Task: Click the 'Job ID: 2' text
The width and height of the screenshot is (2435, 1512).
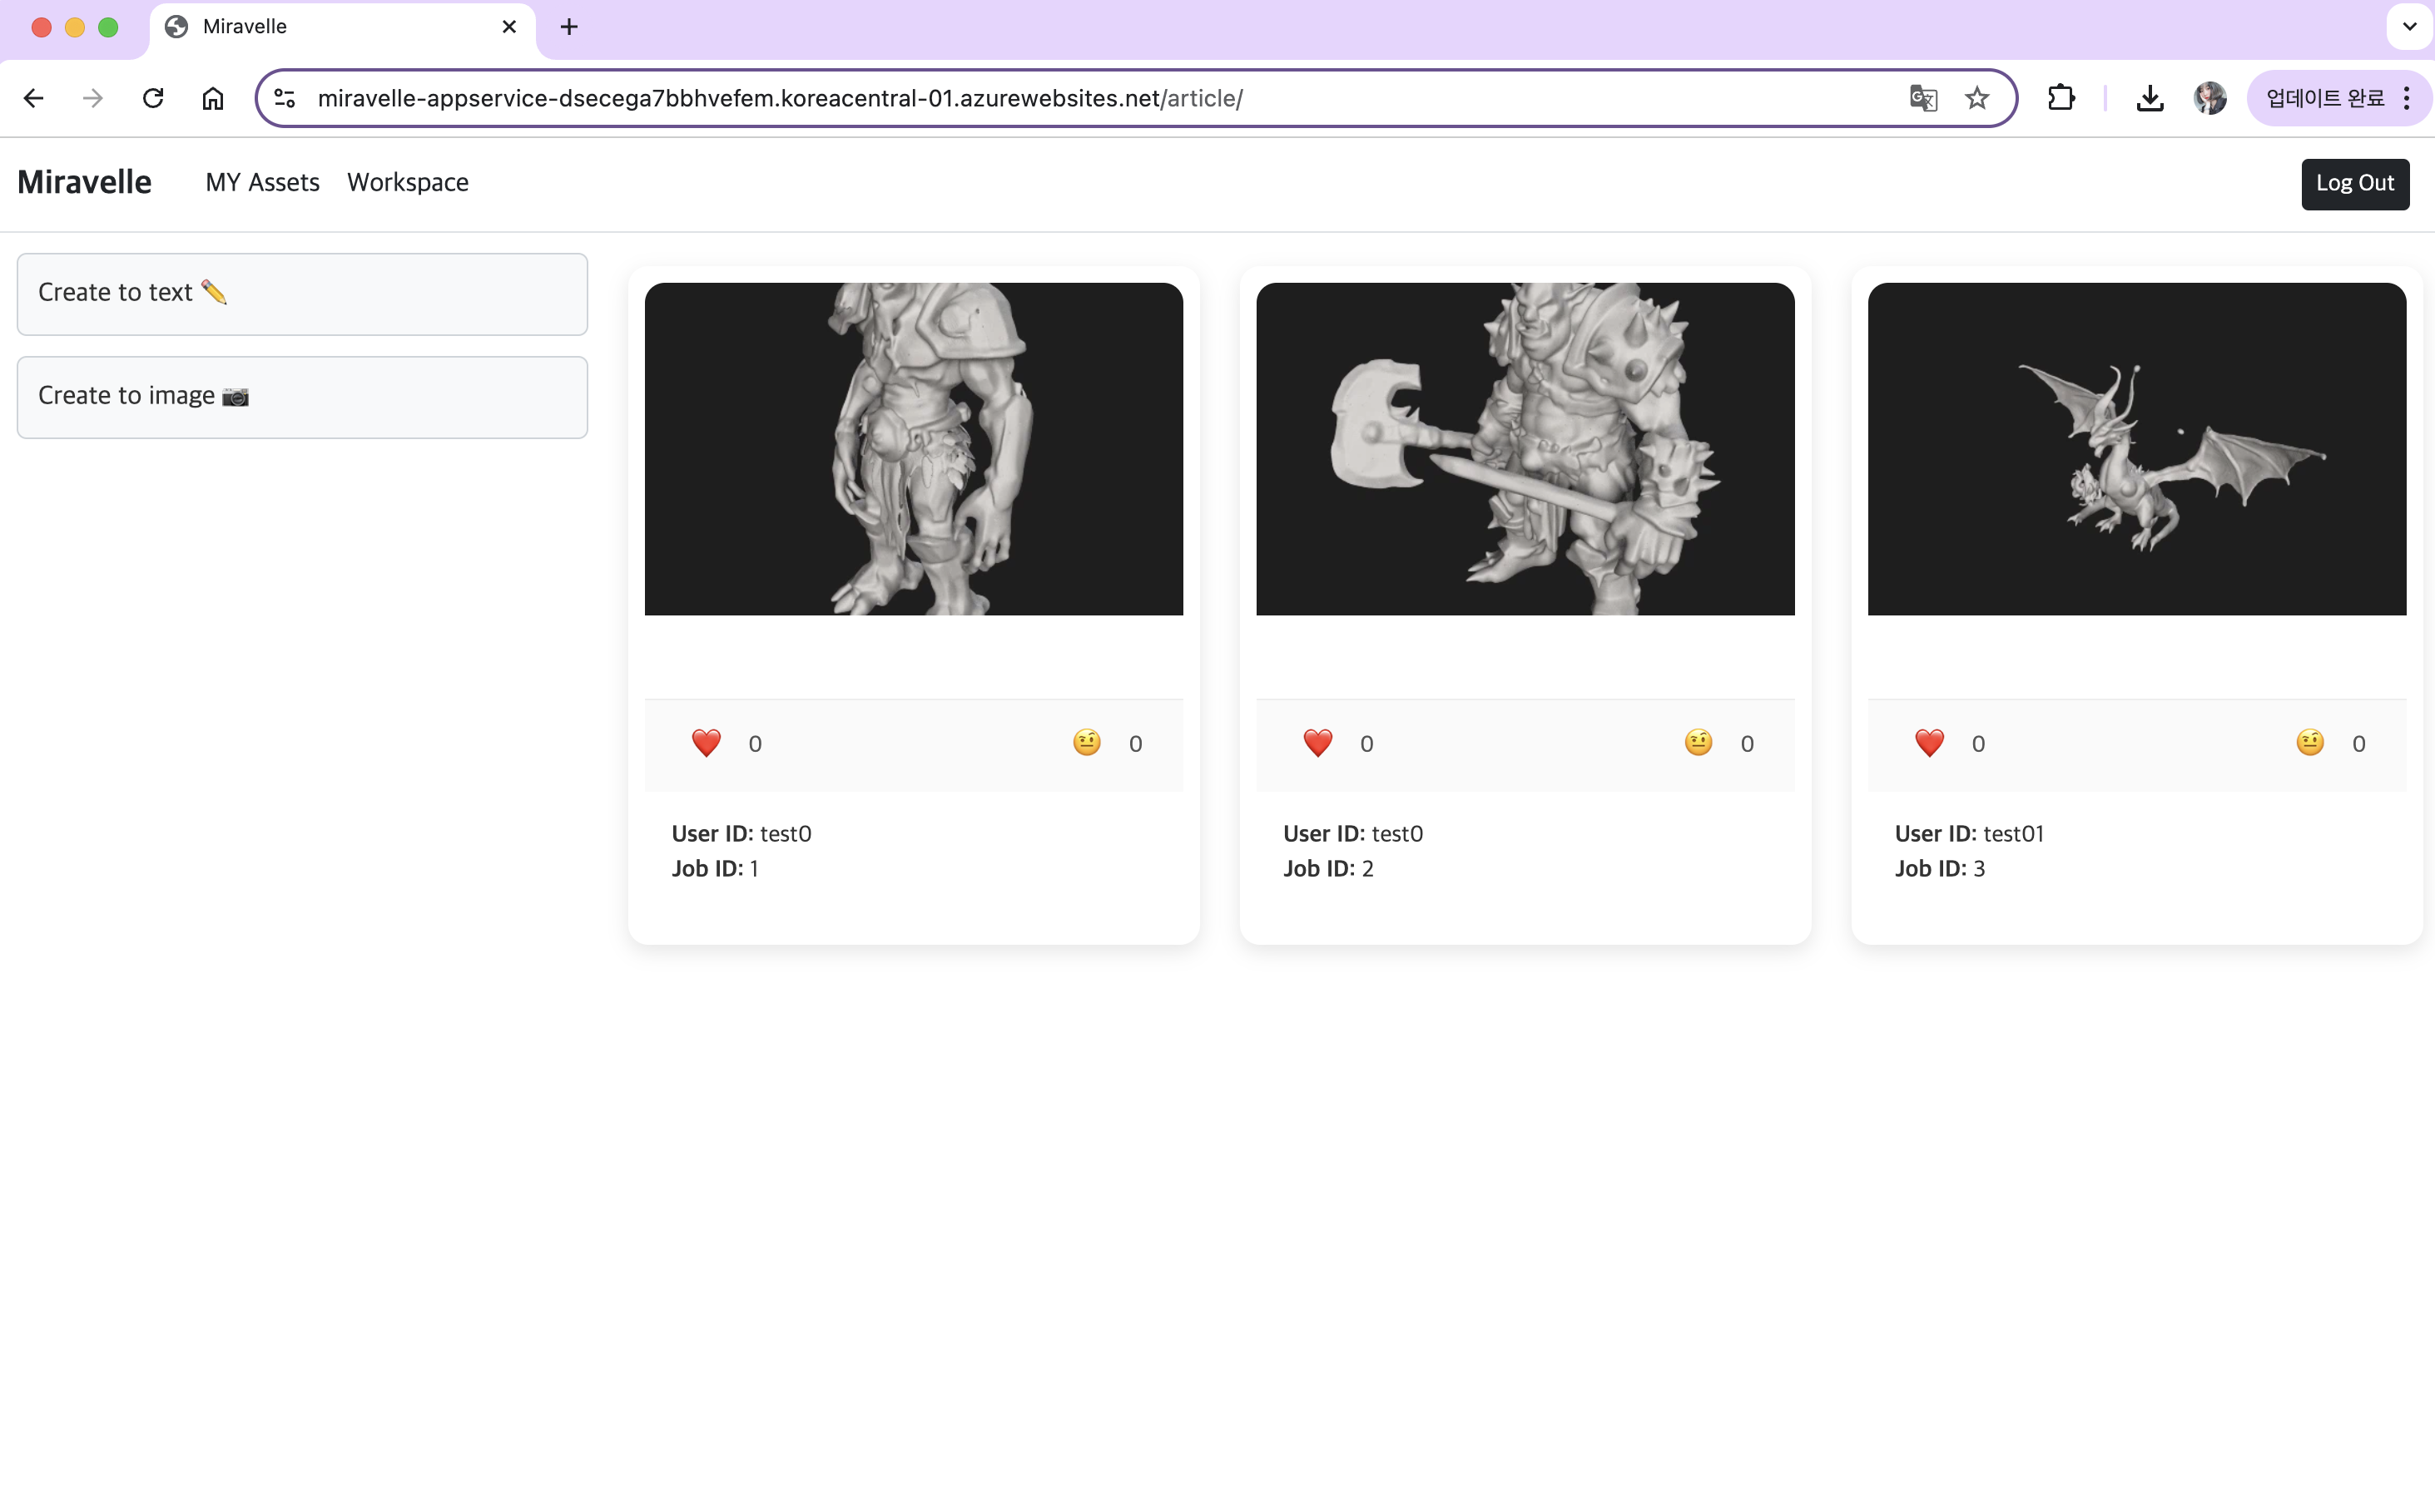Action: (x=1328, y=868)
